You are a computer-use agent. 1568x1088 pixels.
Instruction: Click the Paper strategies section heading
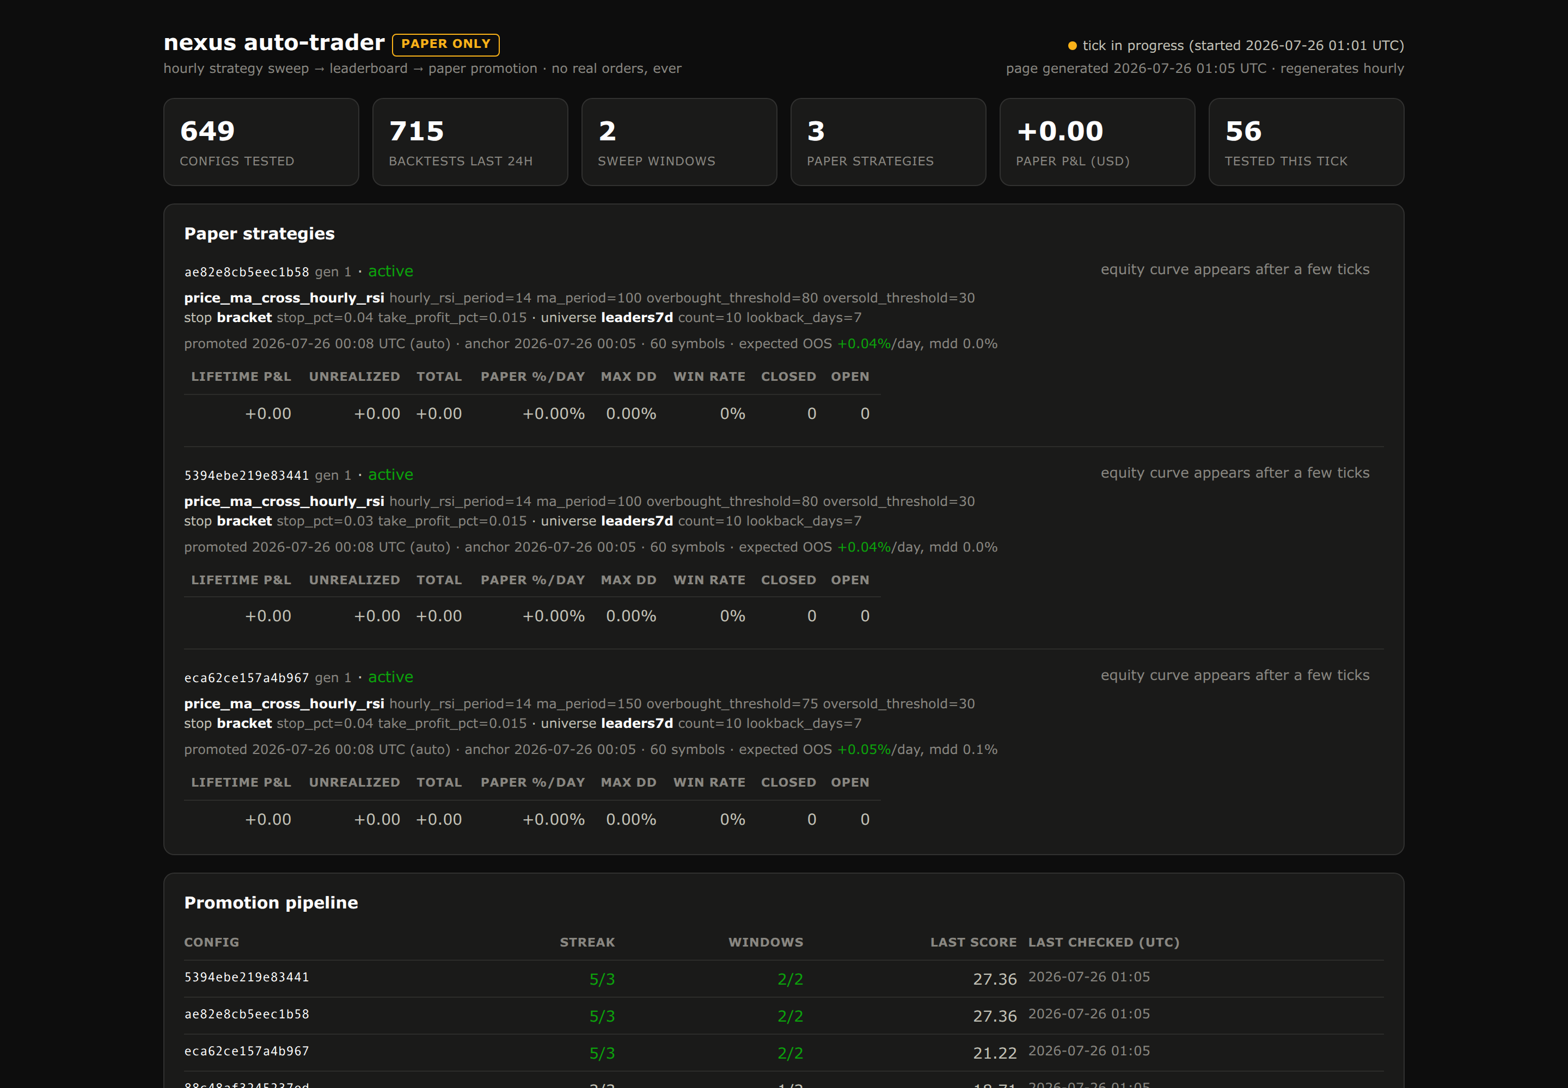pos(259,234)
